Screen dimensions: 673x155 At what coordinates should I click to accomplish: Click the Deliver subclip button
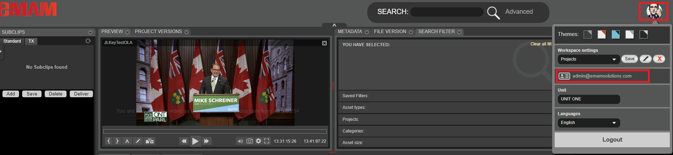pyautogui.click(x=81, y=94)
